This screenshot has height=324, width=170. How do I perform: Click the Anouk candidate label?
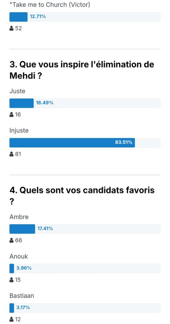click(18, 256)
